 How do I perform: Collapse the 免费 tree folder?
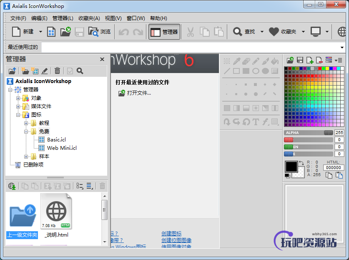(26, 132)
